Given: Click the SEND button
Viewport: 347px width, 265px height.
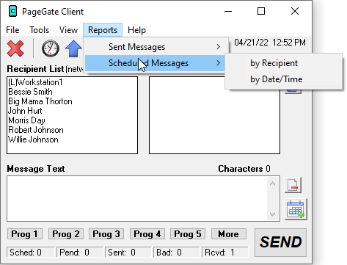Looking at the screenshot, I should coord(280,242).
